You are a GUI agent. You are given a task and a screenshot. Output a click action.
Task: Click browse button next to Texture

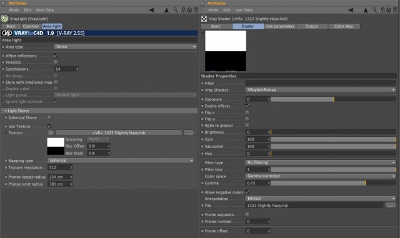[189, 133]
